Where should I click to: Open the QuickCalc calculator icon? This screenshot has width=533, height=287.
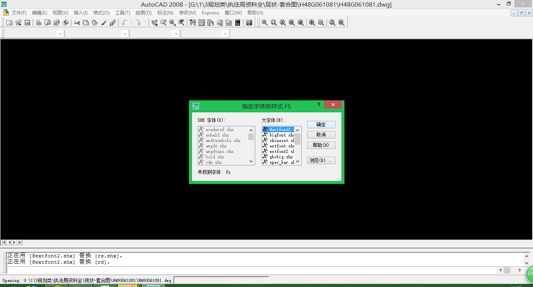pos(238,23)
